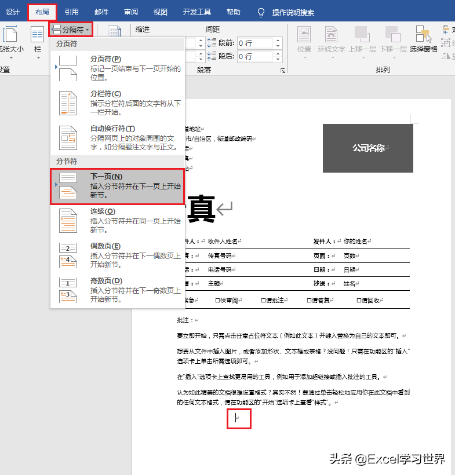Click the 批注： label text
455x475 pixels.
tap(185, 320)
